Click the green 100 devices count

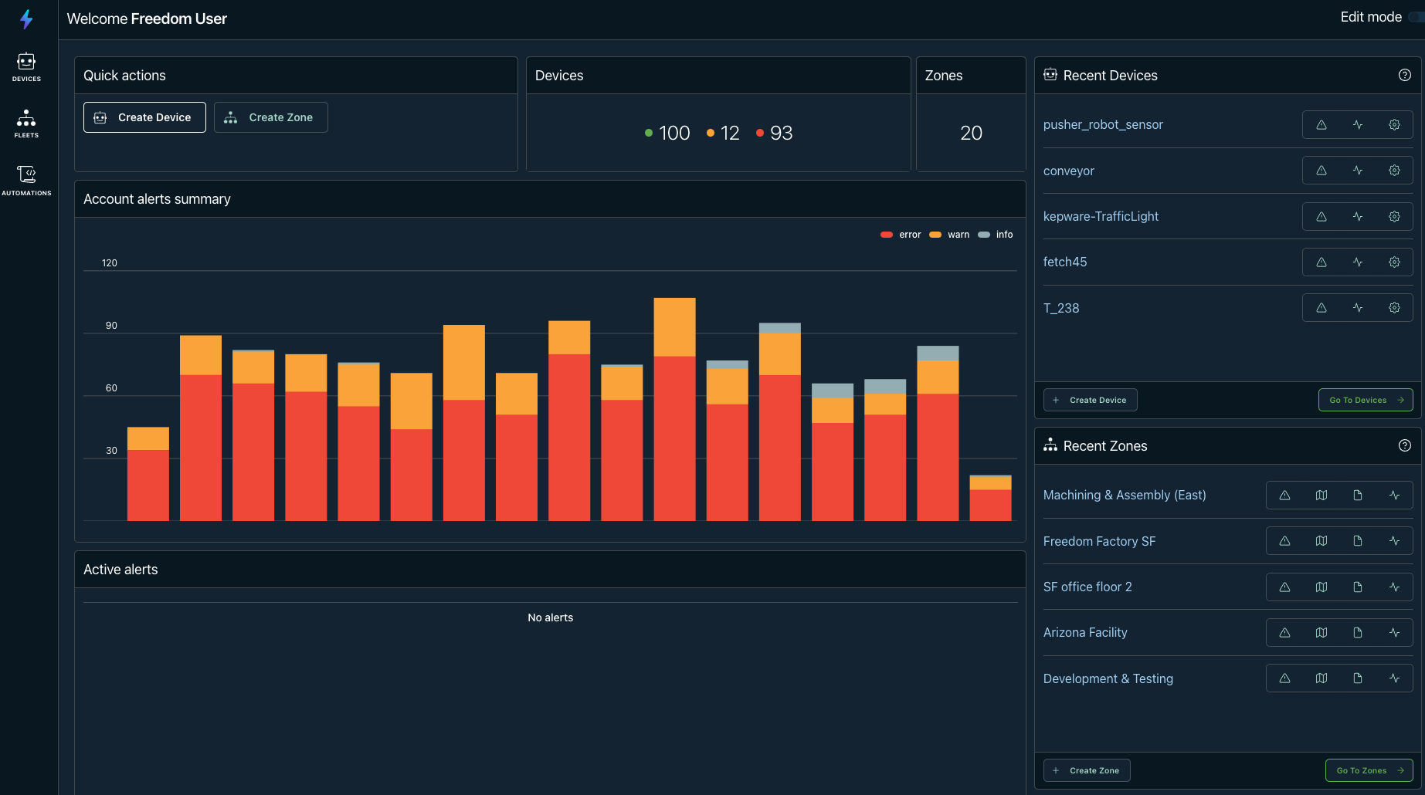coord(667,133)
